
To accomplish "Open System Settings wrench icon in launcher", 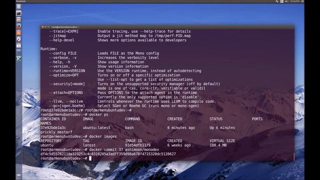I will pyautogui.click(x=18, y=39).
